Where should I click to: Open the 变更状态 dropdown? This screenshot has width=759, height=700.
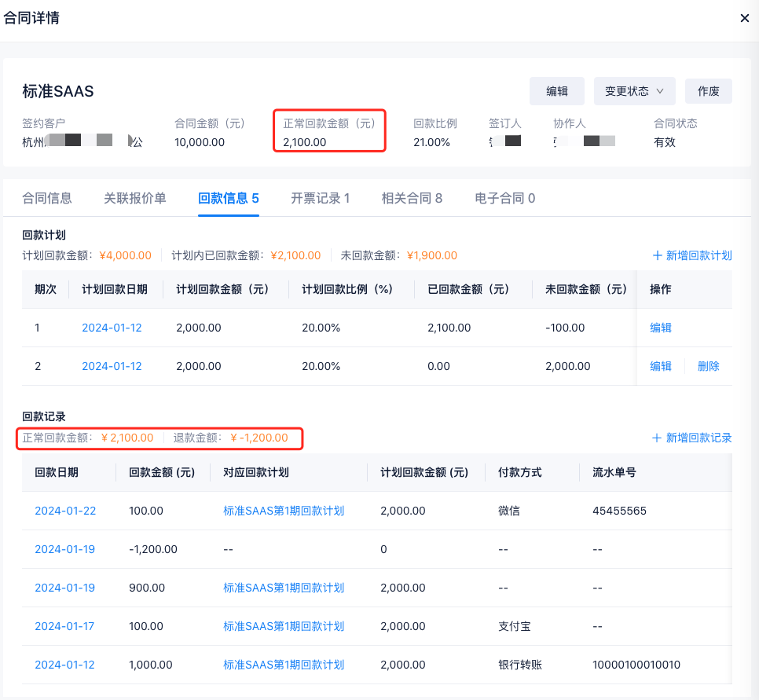click(x=634, y=91)
